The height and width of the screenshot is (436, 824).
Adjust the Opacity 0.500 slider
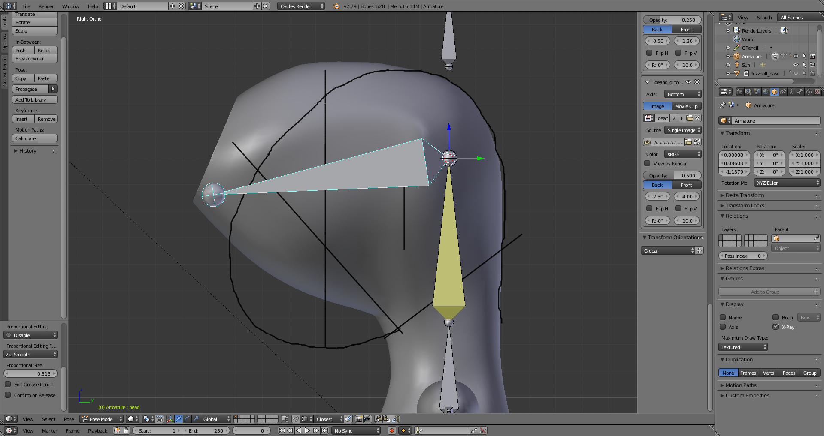point(672,176)
